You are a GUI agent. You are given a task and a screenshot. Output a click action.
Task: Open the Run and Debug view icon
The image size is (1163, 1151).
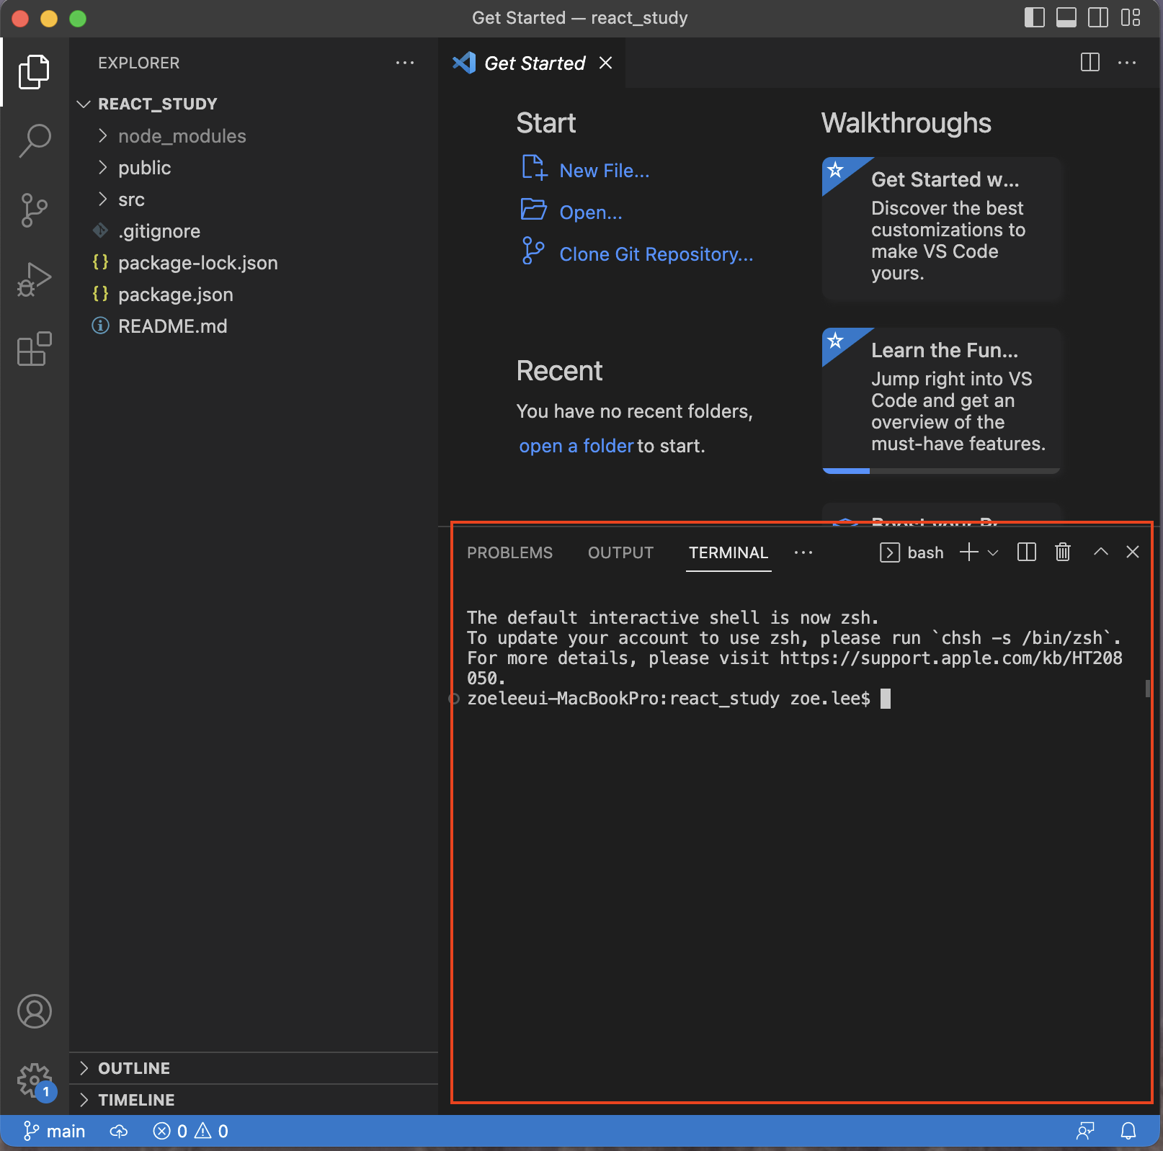(34, 279)
